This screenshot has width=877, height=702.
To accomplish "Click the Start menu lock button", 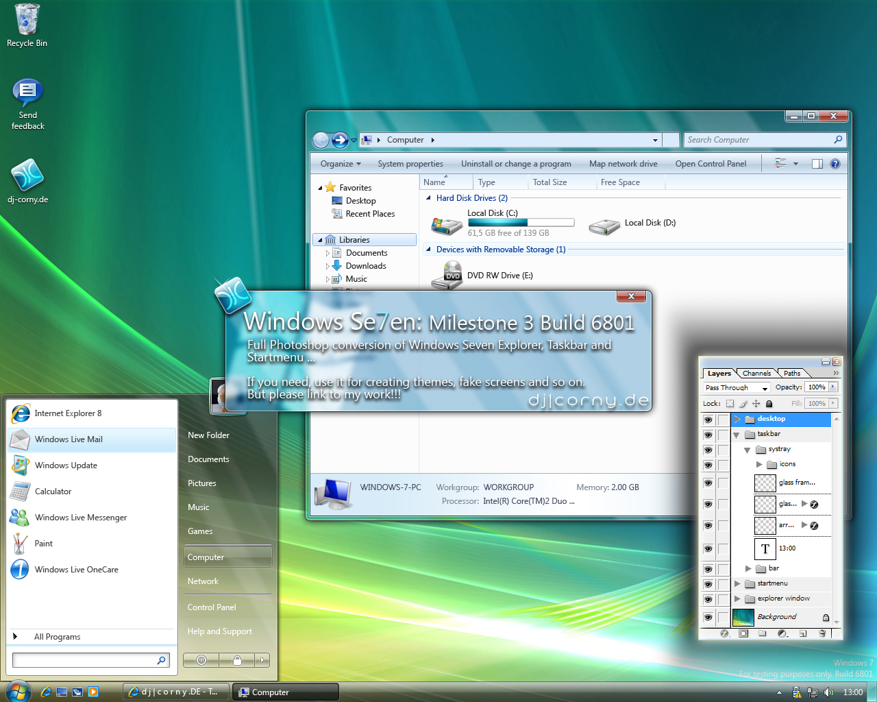I will click(237, 660).
